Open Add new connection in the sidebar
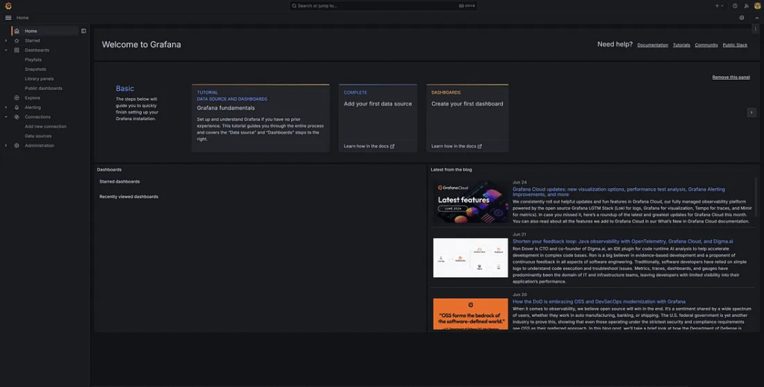Screen dimensions: 764x387 (46, 127)
